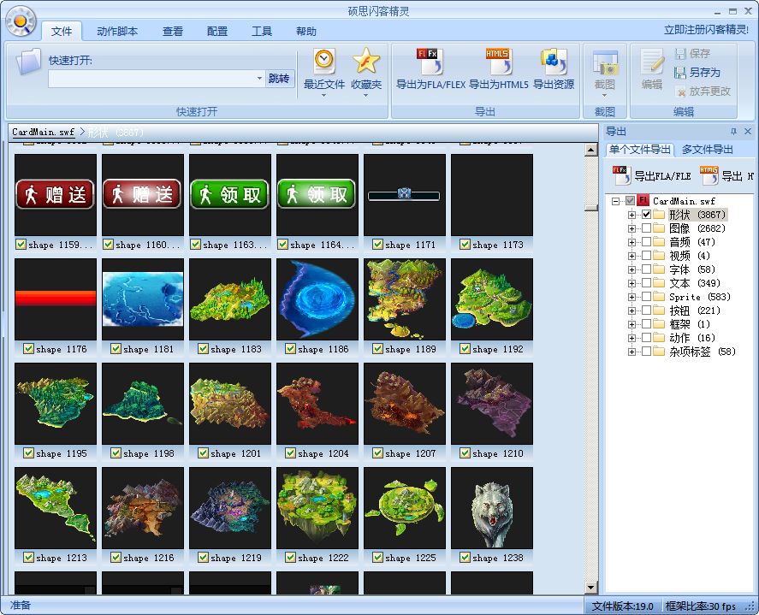Open the 查看 (View) ribbon tab
759x615 pixels.
(x=173, y=31)
